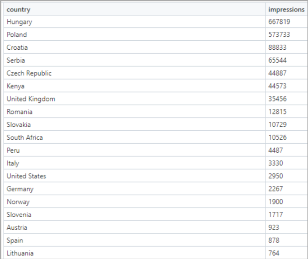Select the United Kingdom cell
308x259 pixels.
[31, 99]
